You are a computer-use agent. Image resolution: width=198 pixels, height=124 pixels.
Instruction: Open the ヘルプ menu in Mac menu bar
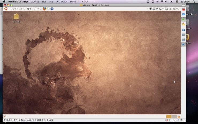[85, 2]
